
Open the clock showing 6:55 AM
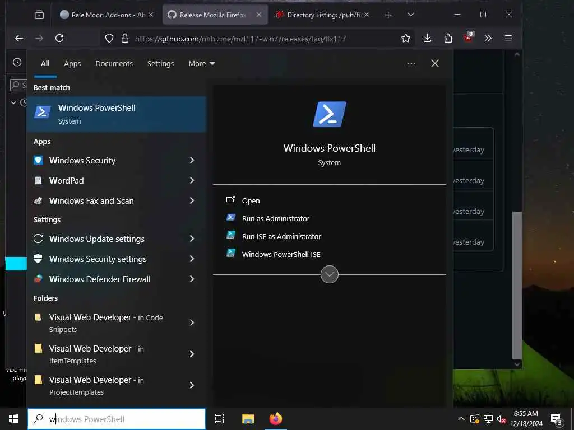point(526,419)
